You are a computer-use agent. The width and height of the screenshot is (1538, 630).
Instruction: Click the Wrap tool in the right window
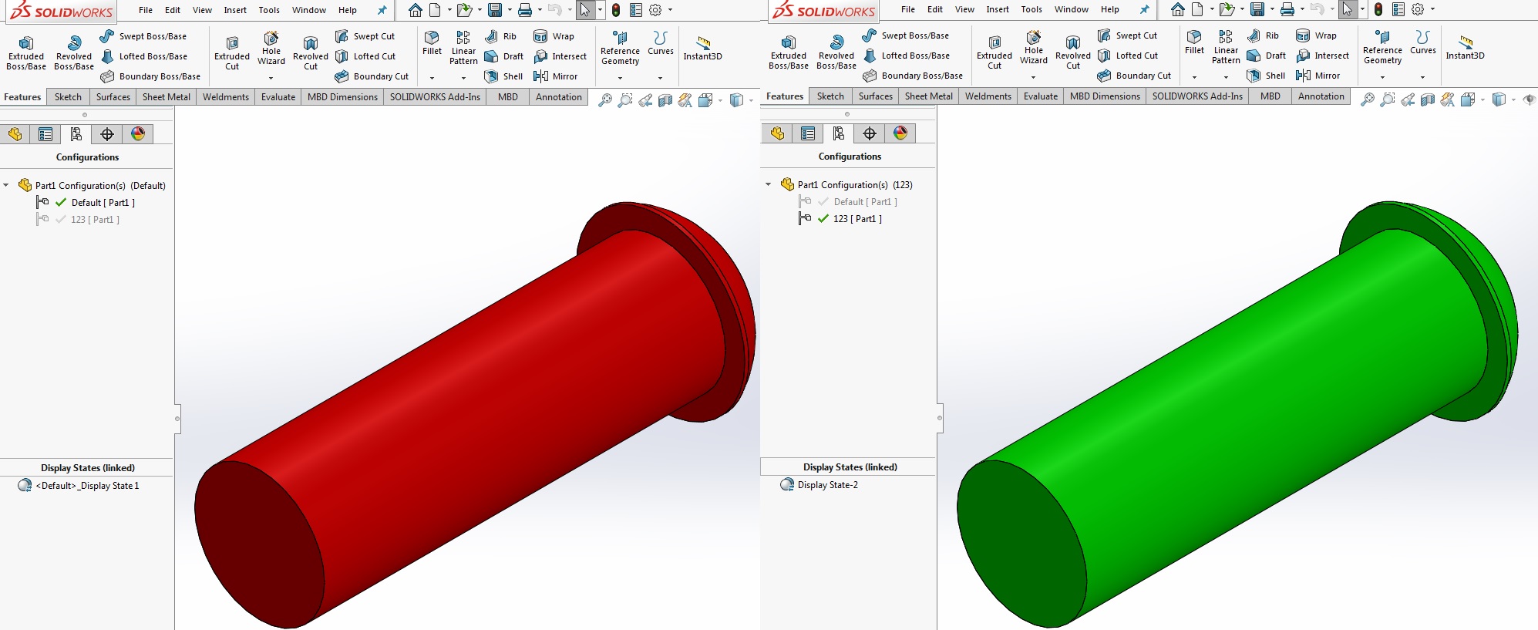1317,35
